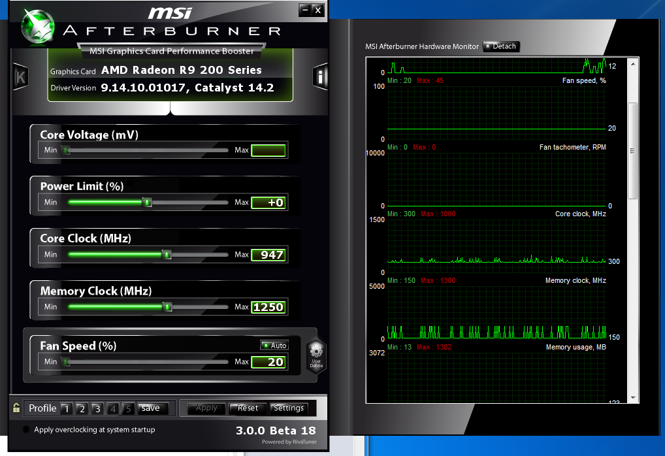
Task: Click the Power Limit slider handle
Action: (147, 203)
